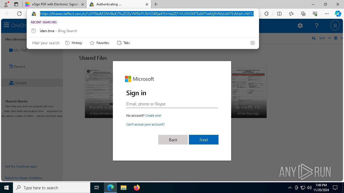Close the Authenticating tab
344x193 pixels.
(147, 4)
